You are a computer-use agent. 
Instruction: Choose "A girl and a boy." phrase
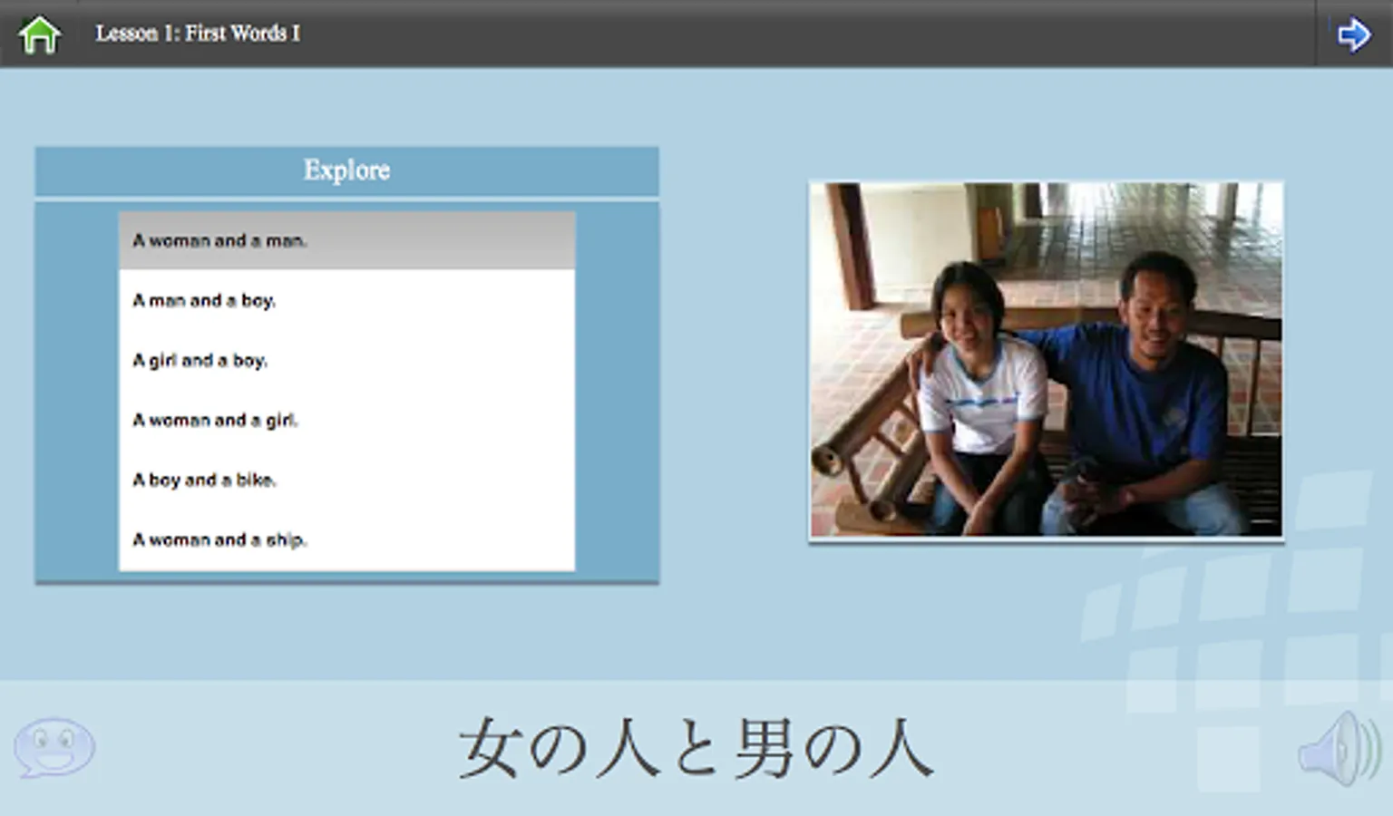tap(346, 360)
